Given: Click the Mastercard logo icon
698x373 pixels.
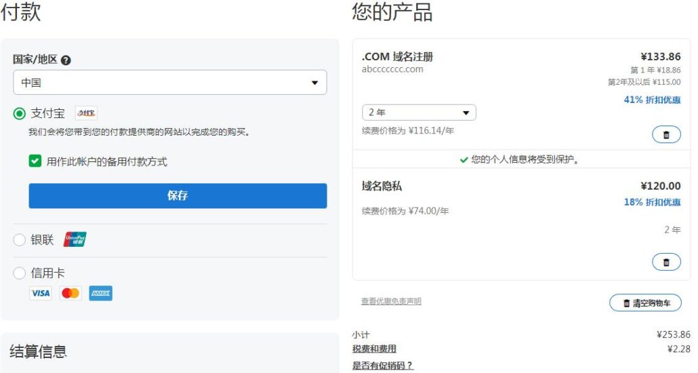Looking at the screenshot, I should tap(70, 293).
